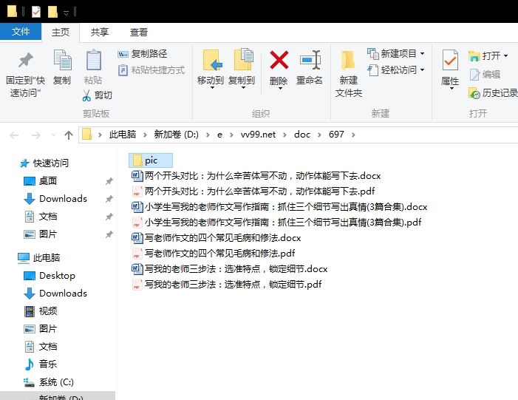This screenshot has width=518, height=400.
Task: Click 此电脑 in the address bar
Action: coord(123,135)
